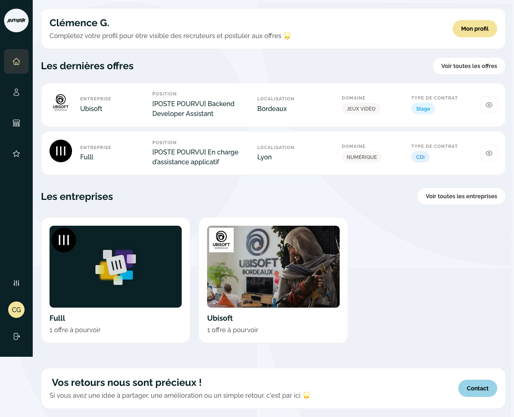The height and width of the screenshot is (417, 514).
Task: Click the Fulll company card title
Action: click(x=57, y=318)
